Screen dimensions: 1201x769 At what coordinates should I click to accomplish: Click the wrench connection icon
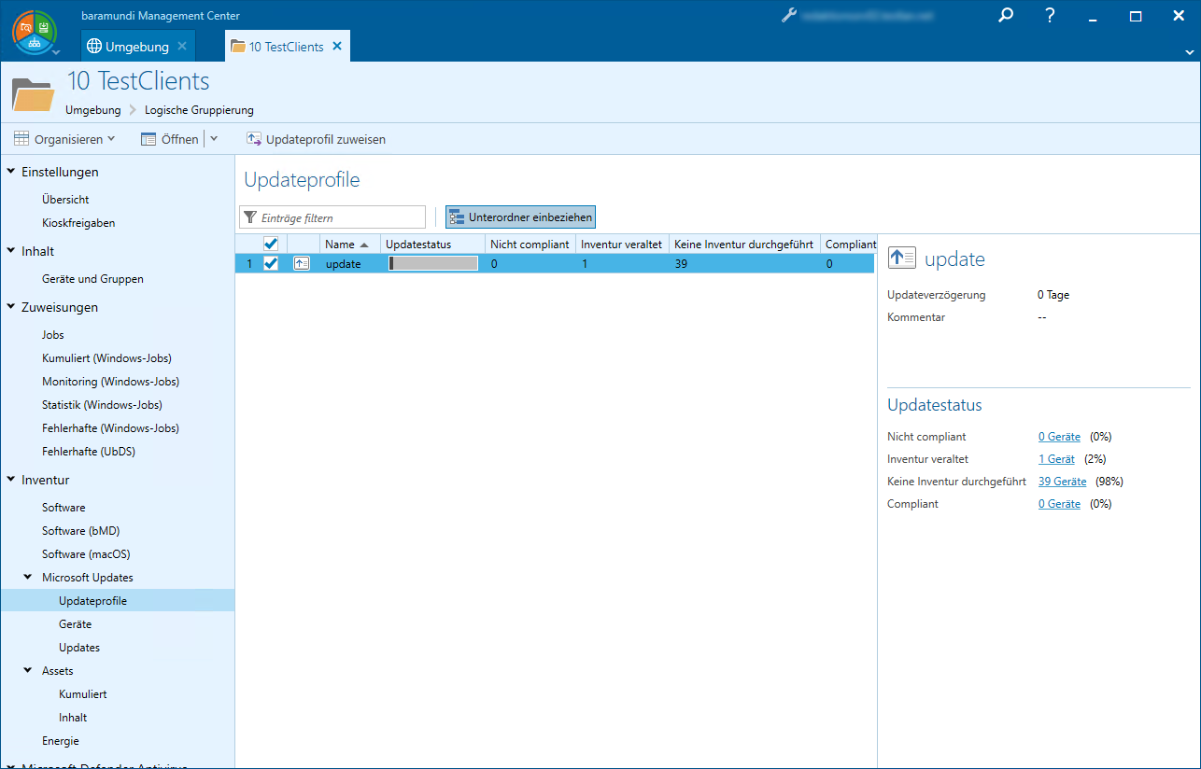point(789,16)
